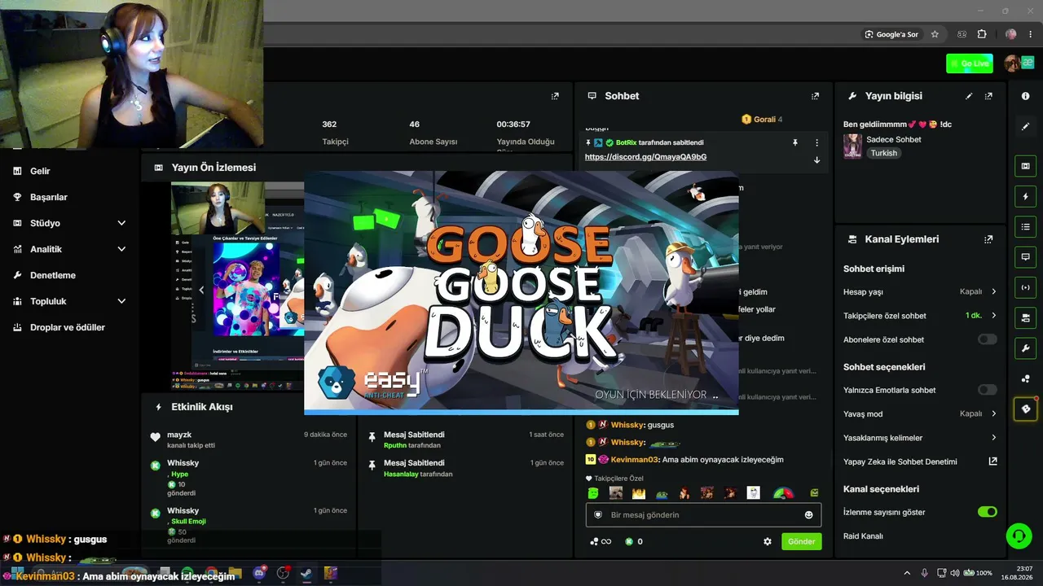Screen dimensions: 1043x586
Task: Click the Google'a Sor button in the address bar
Action: (891, 34)
